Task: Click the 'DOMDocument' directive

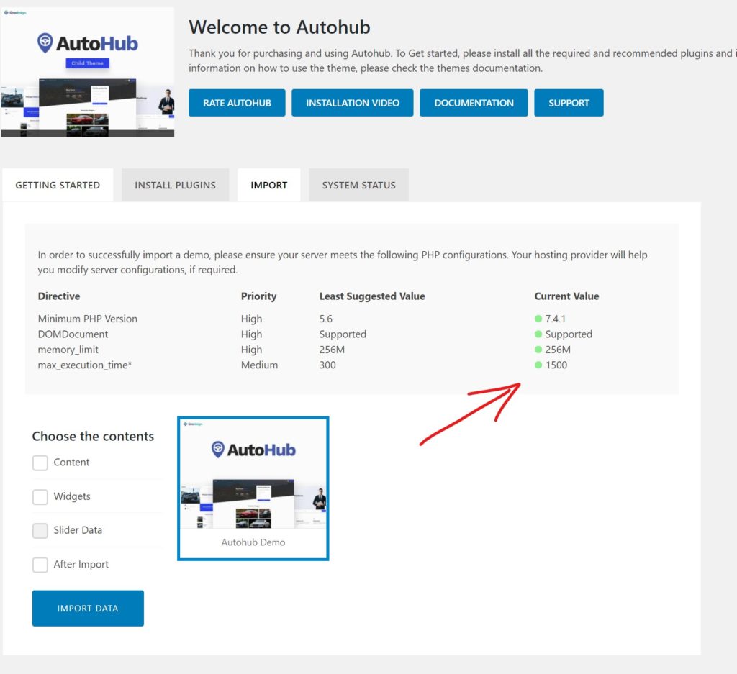Action: coord(73,334)
